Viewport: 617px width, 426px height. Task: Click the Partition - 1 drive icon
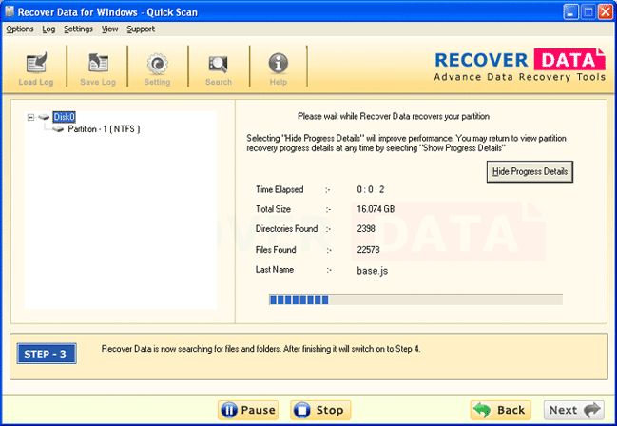58,129
